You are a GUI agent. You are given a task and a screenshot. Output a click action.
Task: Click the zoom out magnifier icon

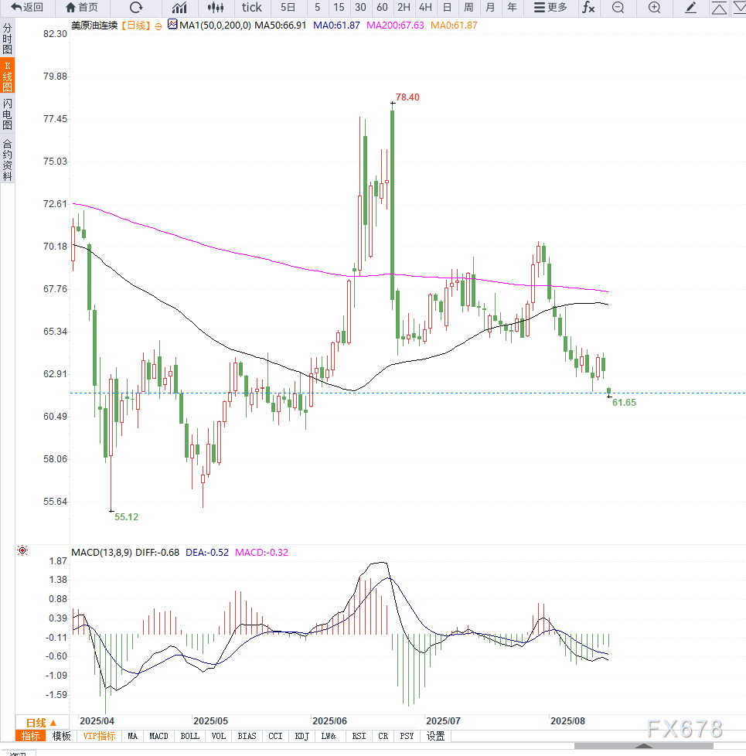pos(618,8)
